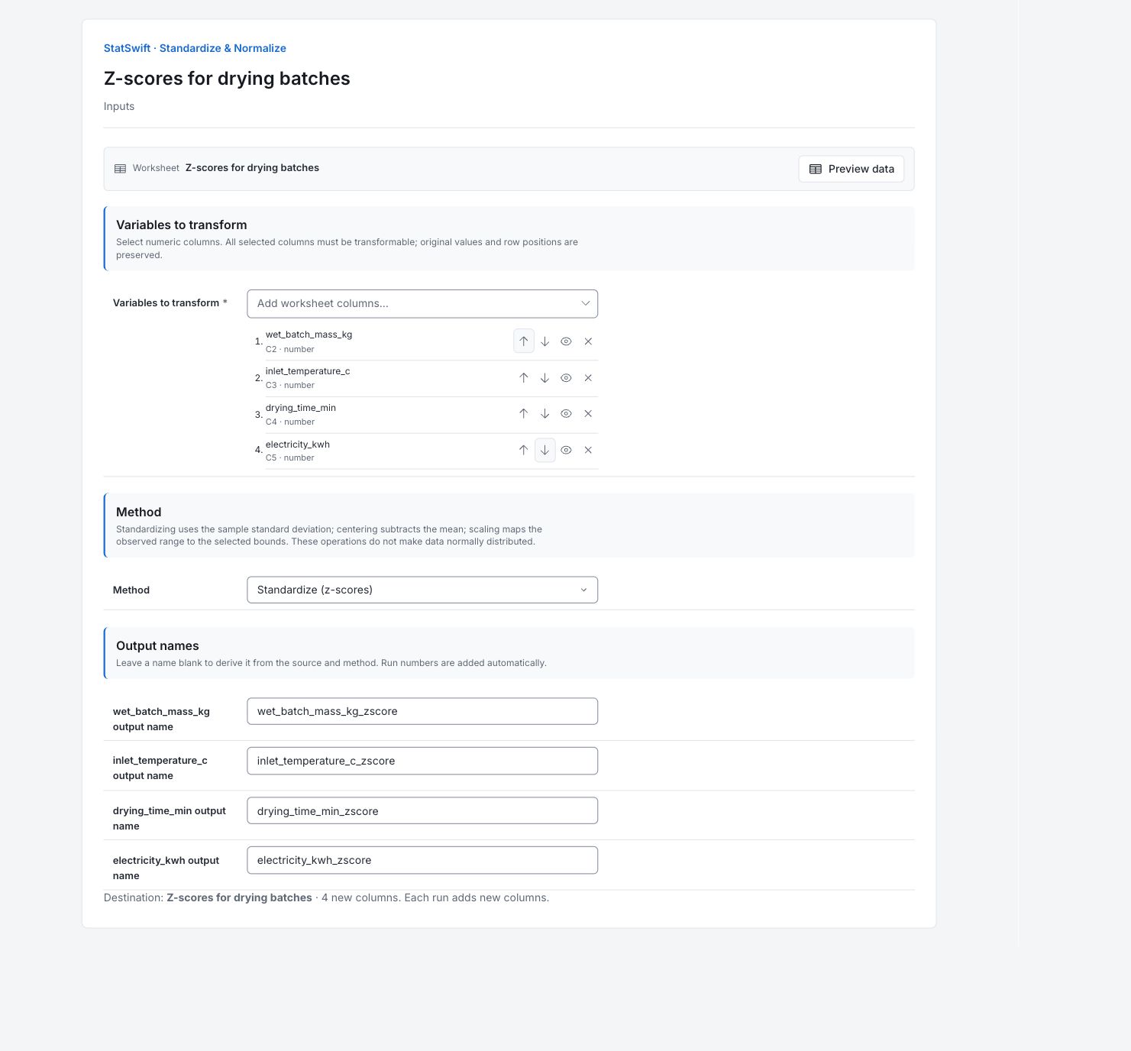The width and height of the screenshot is (1131, 1051).
Task: Move wet_batch_mass_kg down in list
Action: pos(545,341)
